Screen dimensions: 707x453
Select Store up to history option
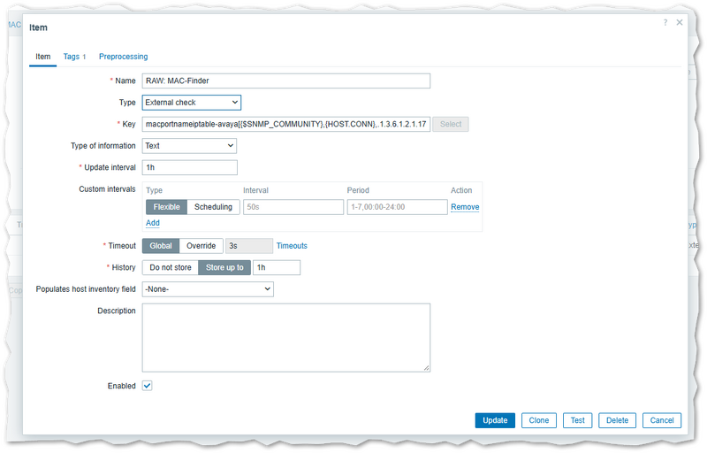[x=224, y=267]
